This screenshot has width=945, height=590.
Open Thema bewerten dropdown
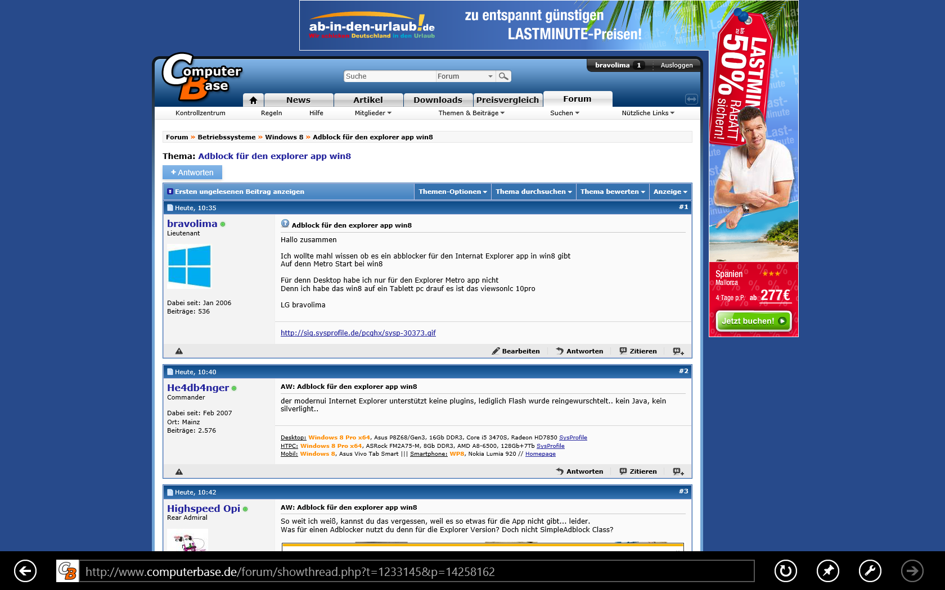coord(613,192)
